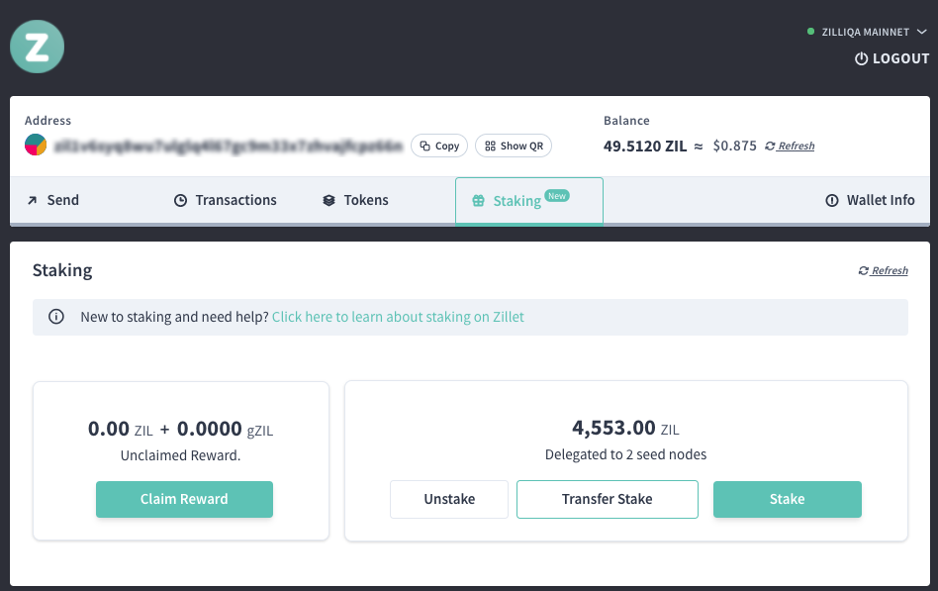
Task: Click the Stake button
Action: (x=787, y=499)
